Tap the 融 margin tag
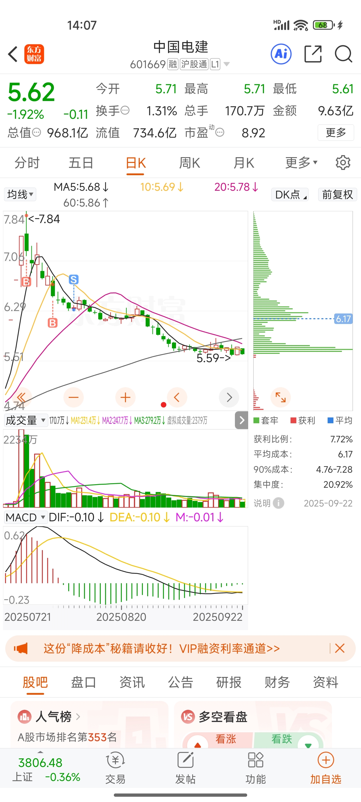Image resolution: width=361 pixels, height=802 pixels. 172,64
